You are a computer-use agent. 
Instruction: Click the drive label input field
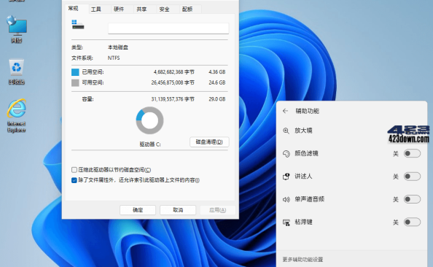(x=168, y=28)
